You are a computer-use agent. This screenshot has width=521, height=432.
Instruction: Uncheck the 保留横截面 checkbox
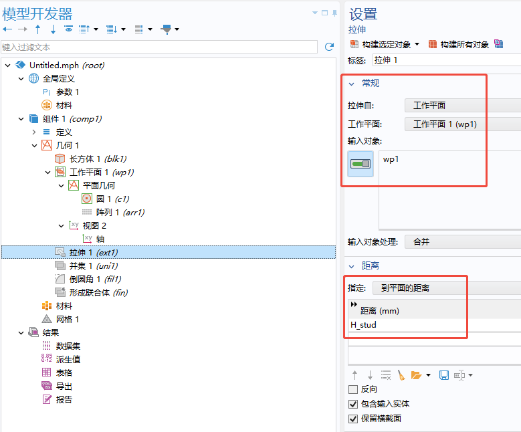pos(353,419)
